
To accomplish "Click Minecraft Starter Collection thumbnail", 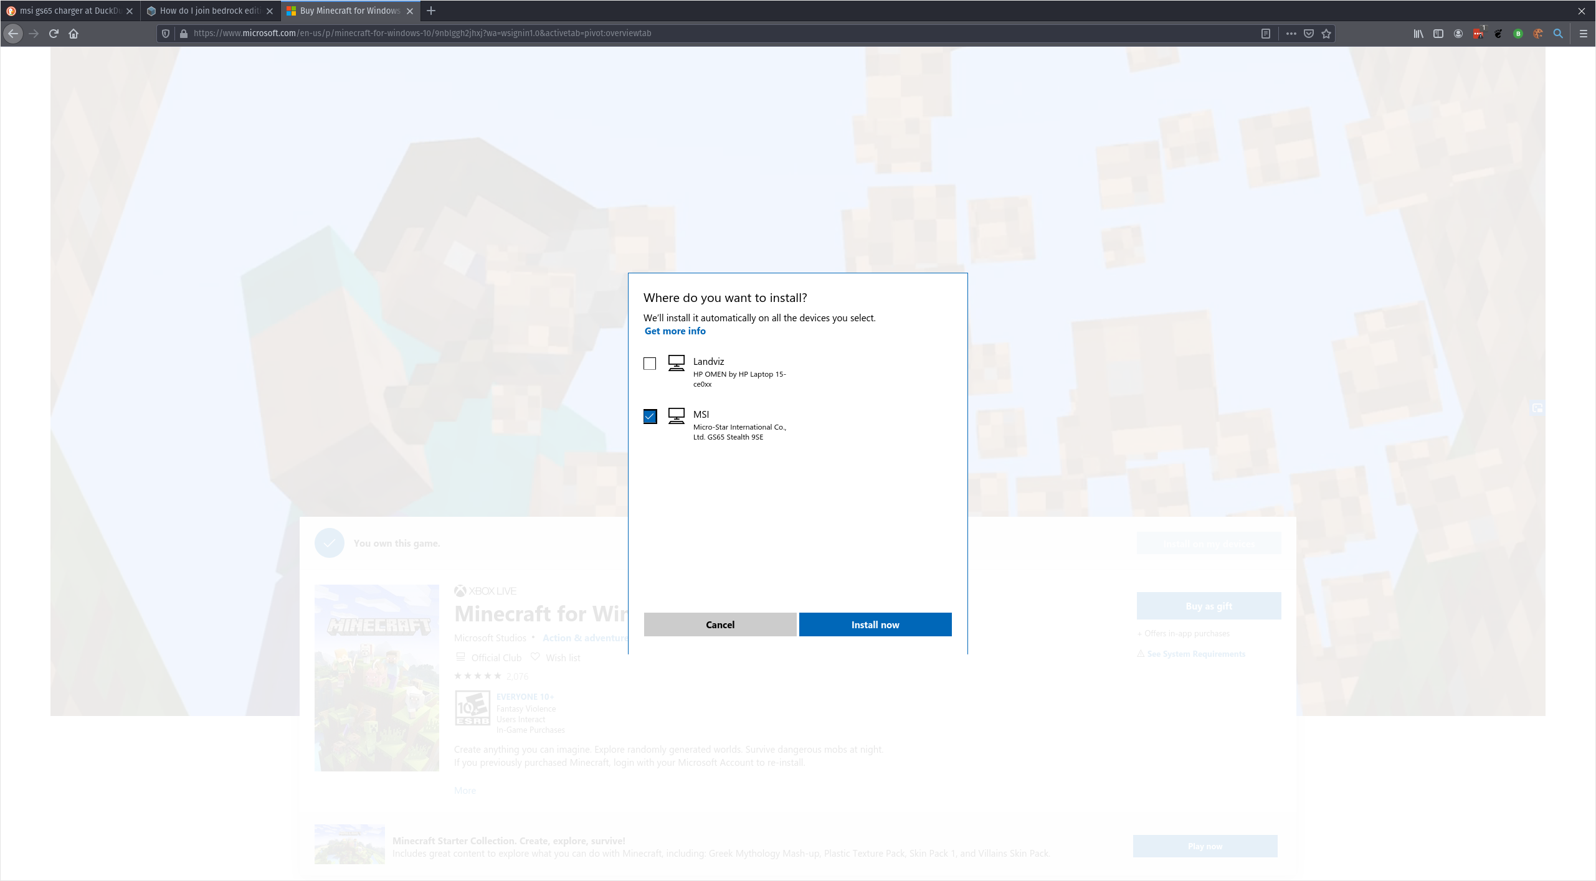I will (x=349, y=844).
